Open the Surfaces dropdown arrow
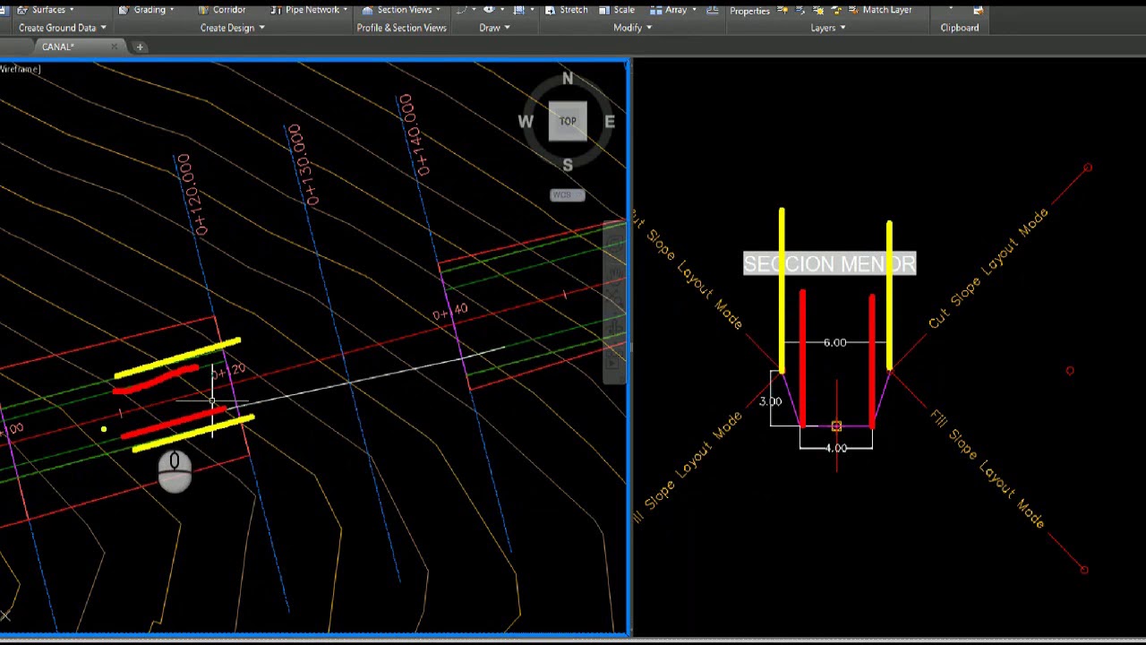Screen dimensions: 1146x645 coord(71,10)
